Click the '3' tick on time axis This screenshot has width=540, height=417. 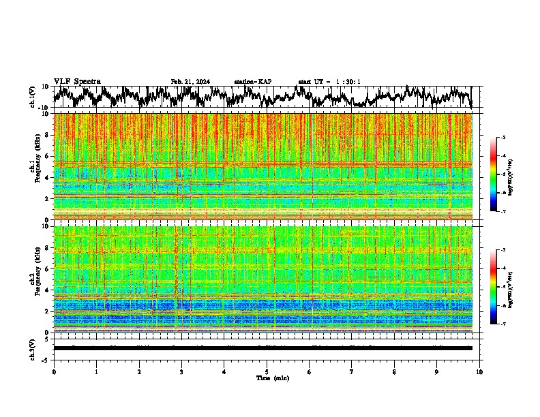coord(181,371)
